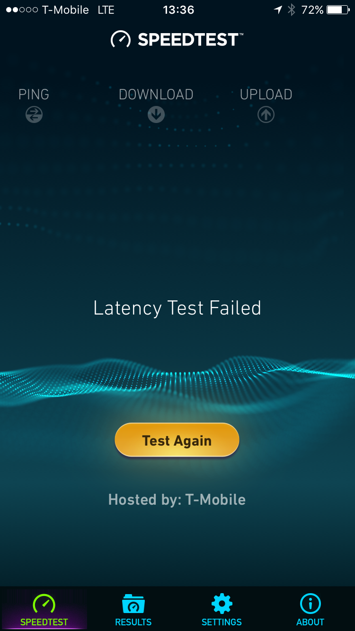Click the upload arrow icon
355x631 pixels.
pos(266,114)
